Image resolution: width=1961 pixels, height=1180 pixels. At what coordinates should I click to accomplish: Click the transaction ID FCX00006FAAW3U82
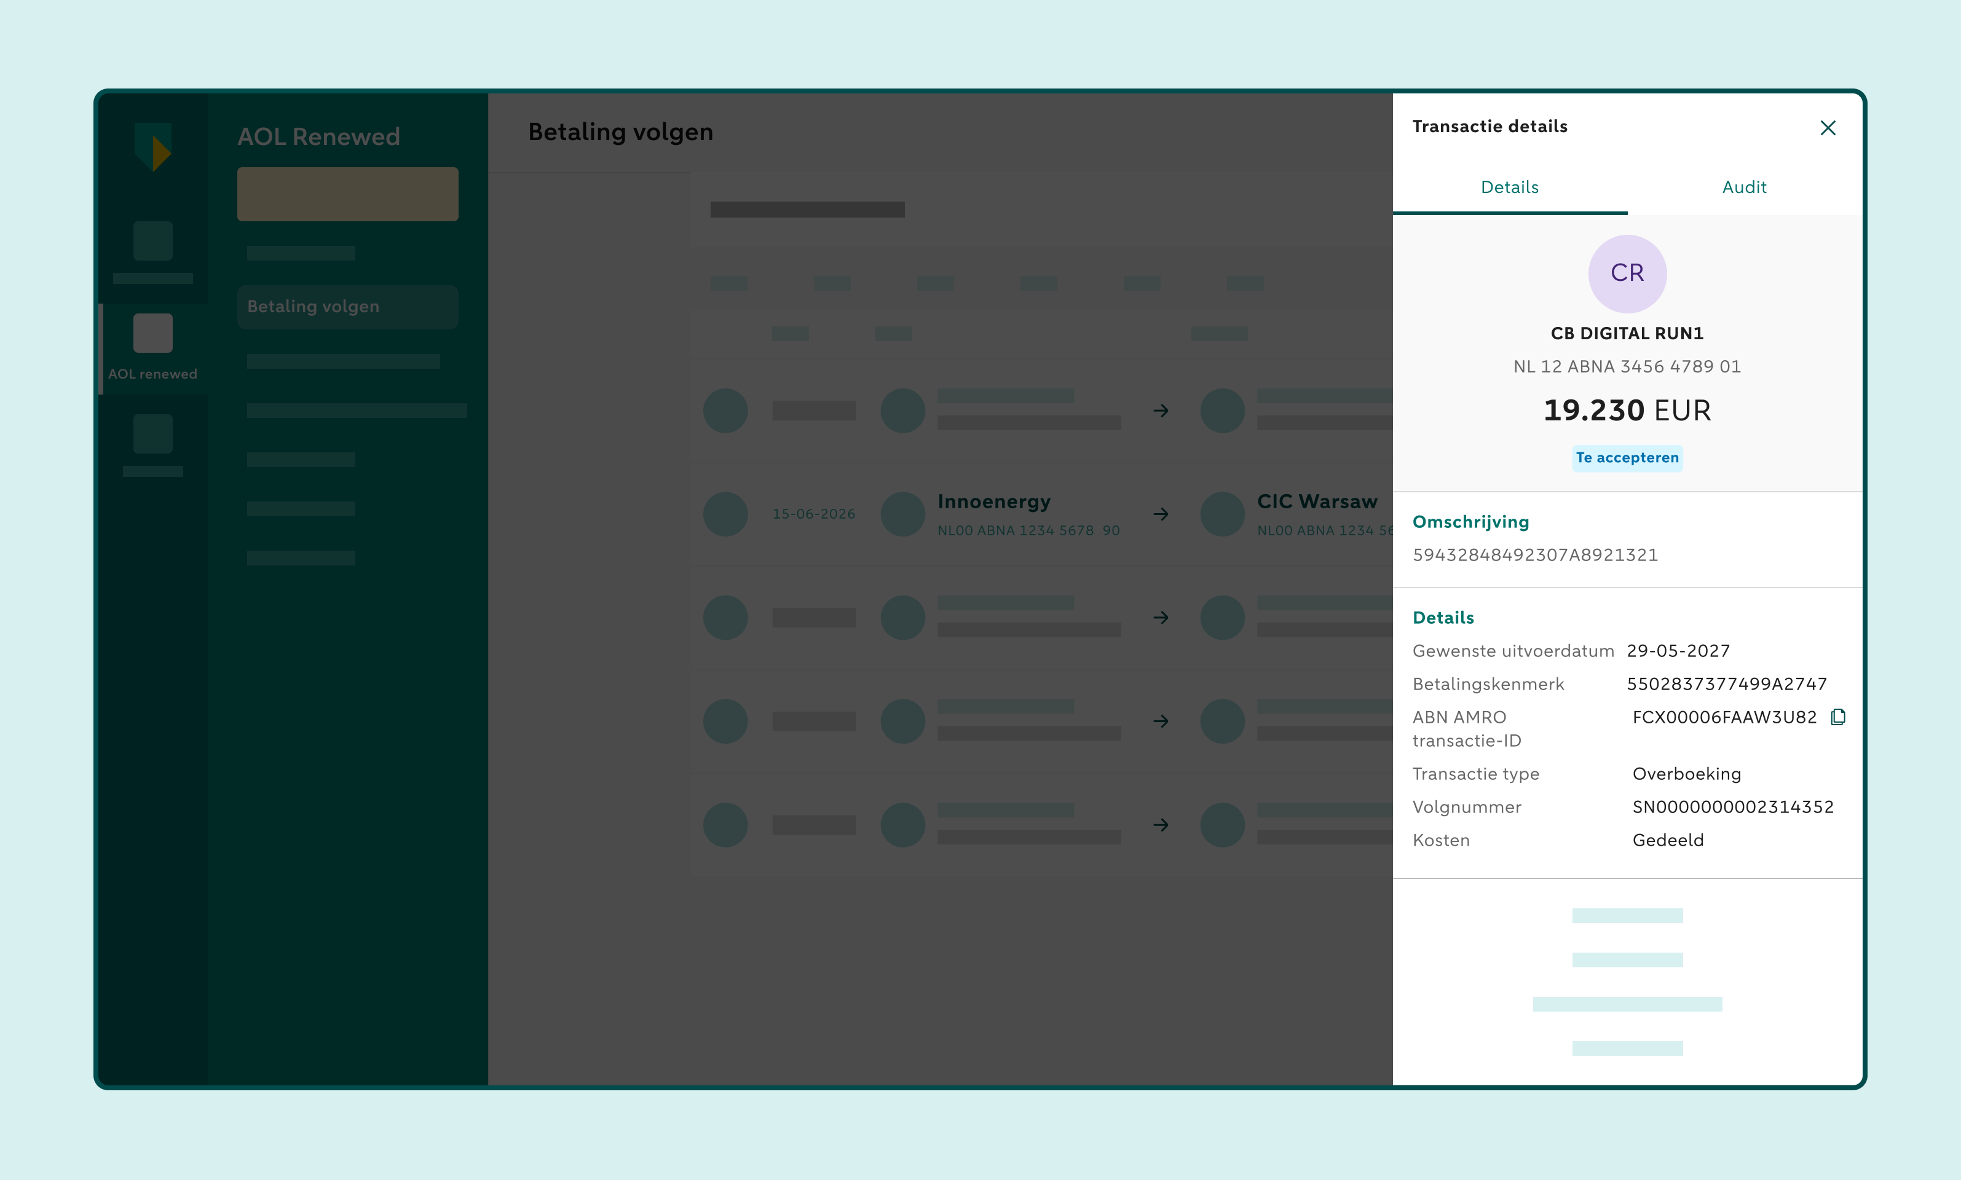click(1724, 717)
